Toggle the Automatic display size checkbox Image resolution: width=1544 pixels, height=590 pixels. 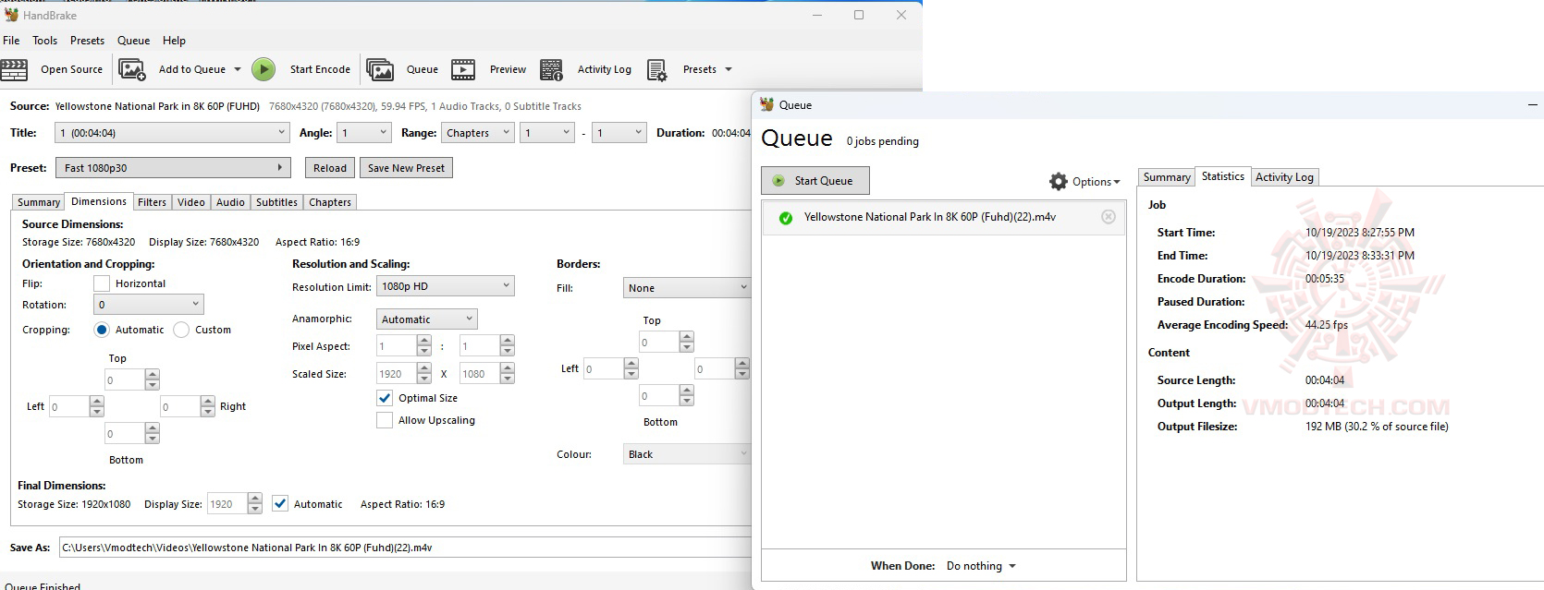click(280, 504)
